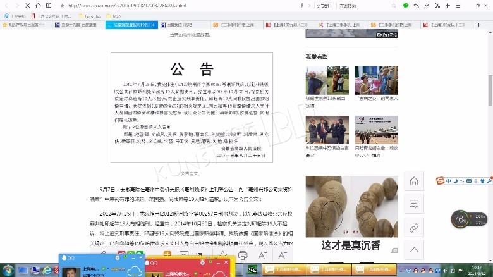Open comments via the speech bubble icon
The image size is (493, 277).
(414, 204)
